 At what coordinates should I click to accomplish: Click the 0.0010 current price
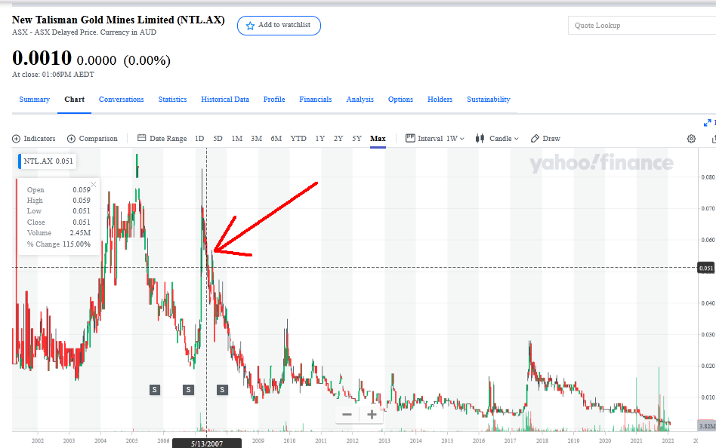(x=42, y=58)
